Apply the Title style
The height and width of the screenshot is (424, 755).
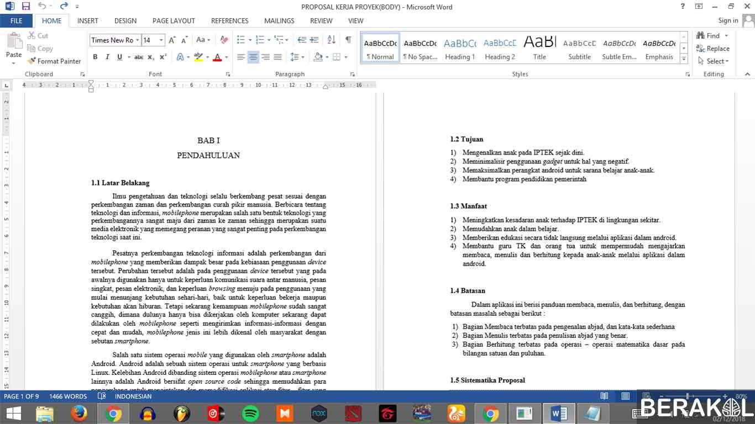click(x=539, y=48)
